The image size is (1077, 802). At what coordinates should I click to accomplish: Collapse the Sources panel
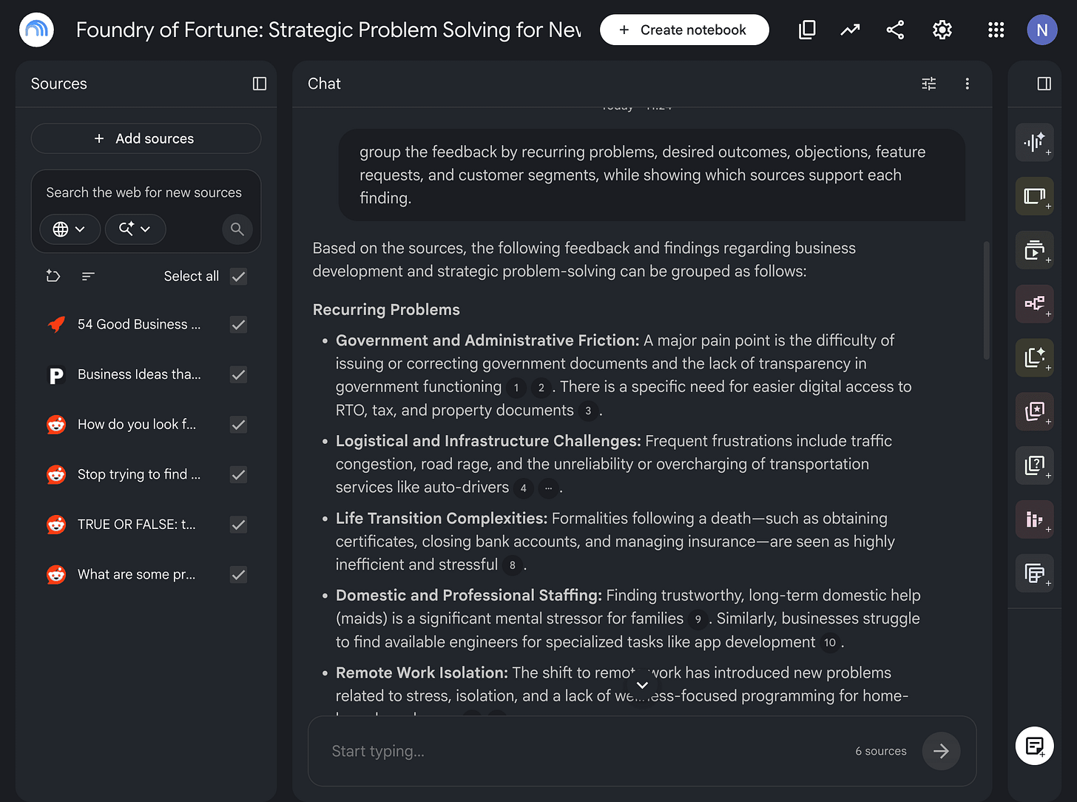[259, 84]
